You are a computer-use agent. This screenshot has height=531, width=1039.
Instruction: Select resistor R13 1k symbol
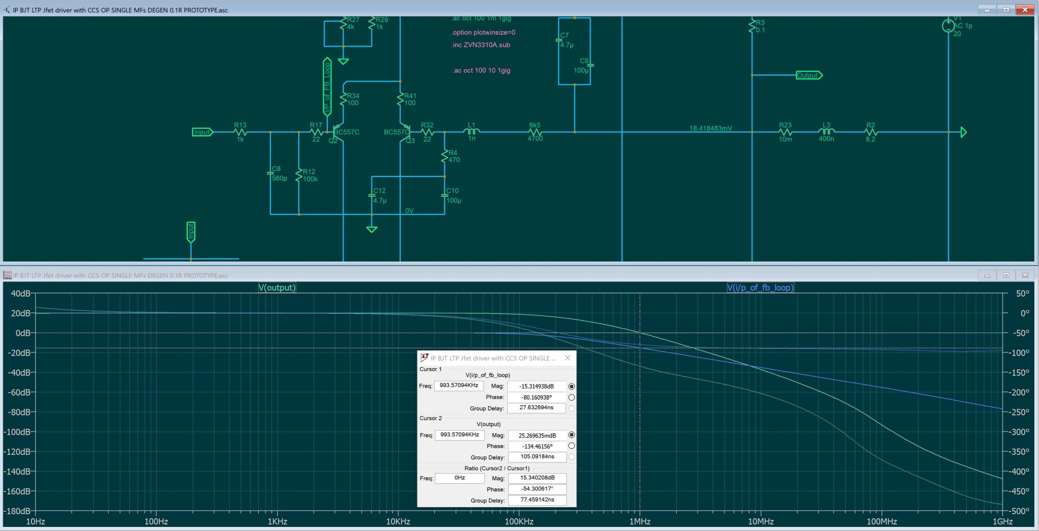[240, 132]
